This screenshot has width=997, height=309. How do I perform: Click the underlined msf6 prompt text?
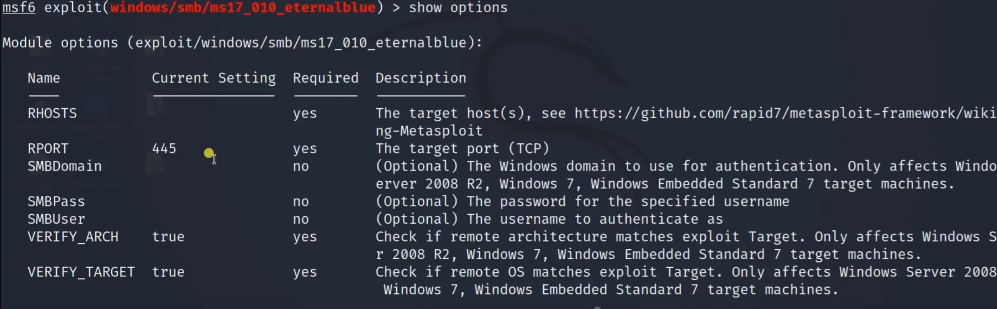[x=19, y=7]
